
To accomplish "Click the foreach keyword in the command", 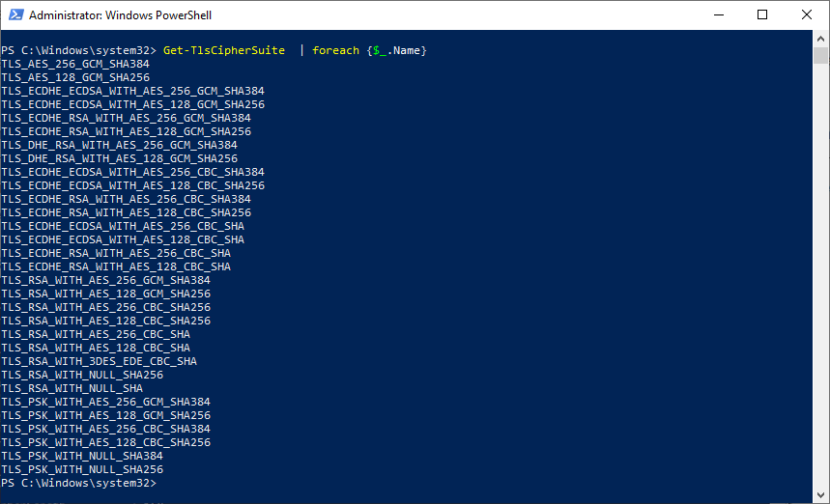I will [335, 50].
